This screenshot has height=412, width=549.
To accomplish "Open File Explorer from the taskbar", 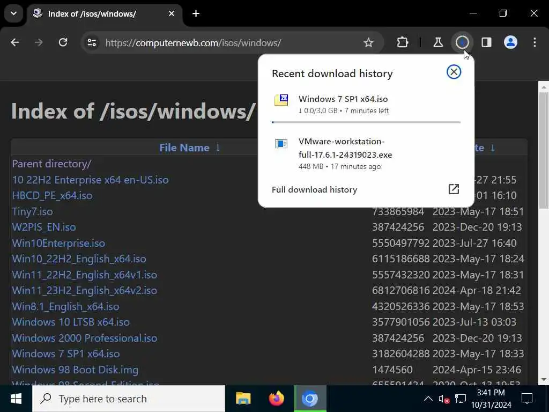I will [243, 399].
